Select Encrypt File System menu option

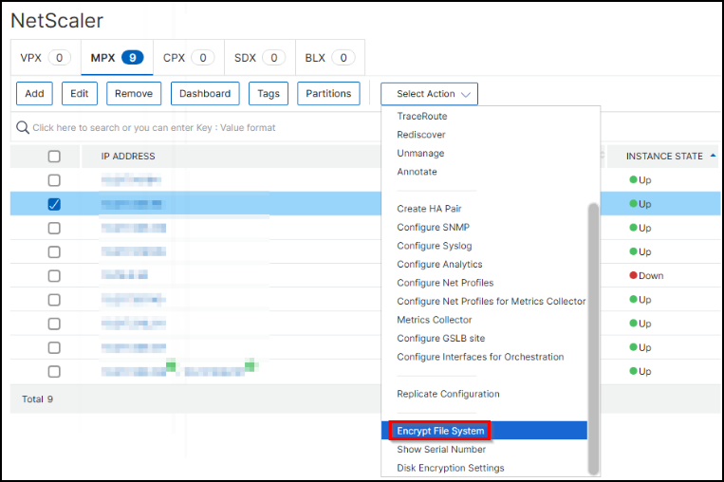coord(440,431)
